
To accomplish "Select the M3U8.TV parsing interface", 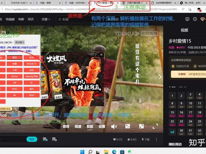I will click(x=31, y=64).
